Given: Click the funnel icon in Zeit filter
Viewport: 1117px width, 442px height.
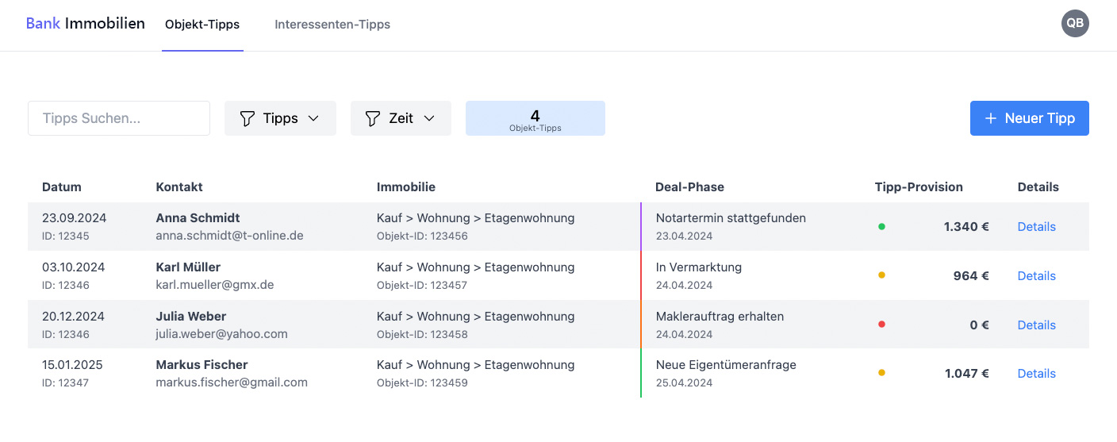Looking at the screenshot, I should tap(373, 118).
